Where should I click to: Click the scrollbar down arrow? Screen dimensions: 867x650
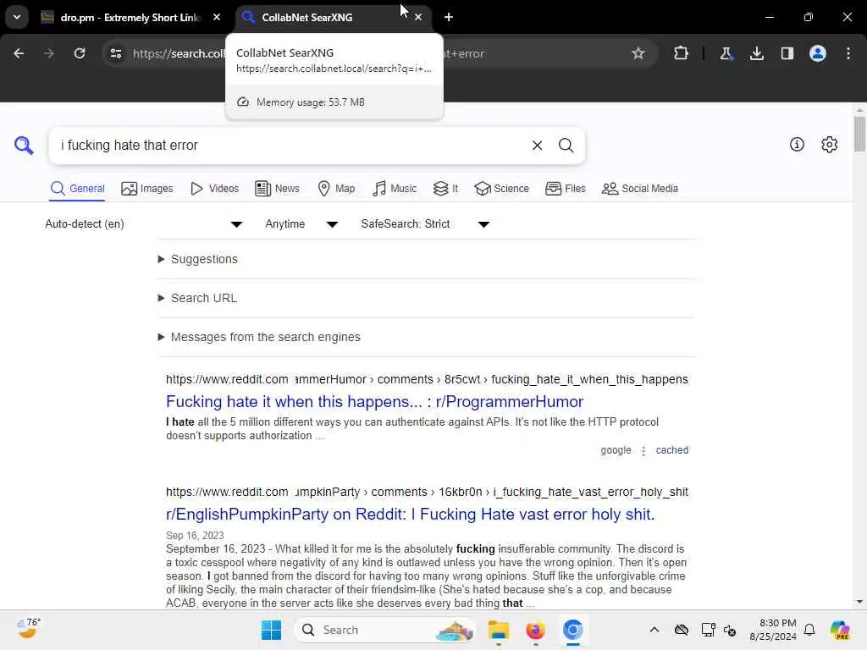click(x=859, y=602)
